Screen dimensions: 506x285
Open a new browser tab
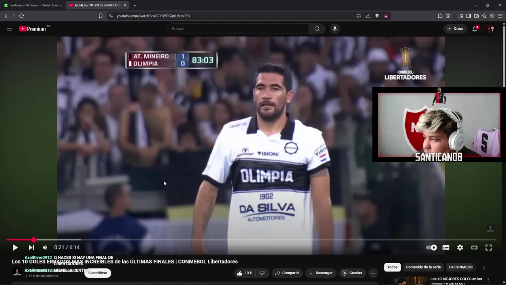135,5
